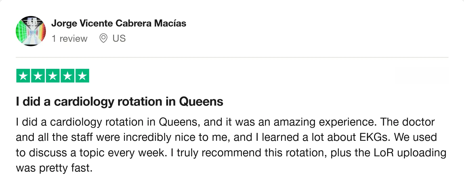Click the fifth (last) rating star
Image resolution: width=464 pixels, height=176 pixels.
(82, 76)
